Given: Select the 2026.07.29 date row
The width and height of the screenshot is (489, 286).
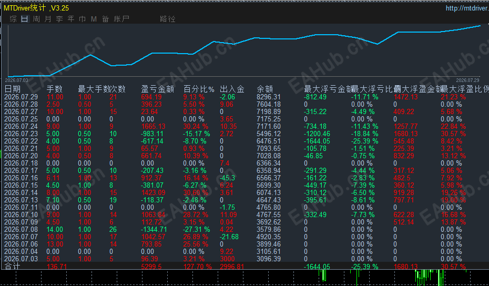Looking at the screenshot, I should [x=21, y=97].
